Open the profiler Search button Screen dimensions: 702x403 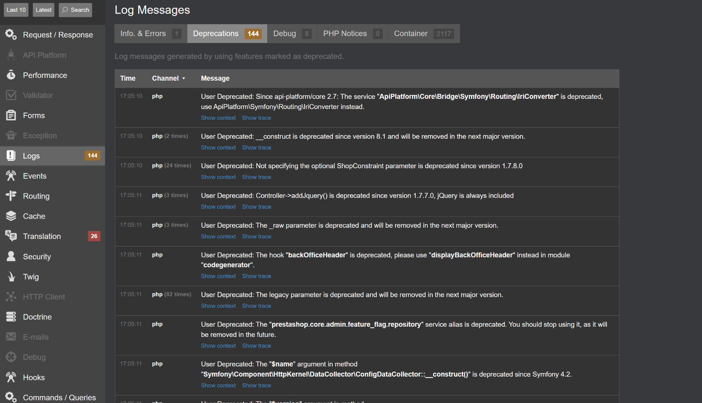(x=75, y=10)
